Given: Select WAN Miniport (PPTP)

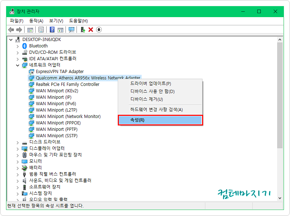Looking at the screenshot, I should coord(57,129).
